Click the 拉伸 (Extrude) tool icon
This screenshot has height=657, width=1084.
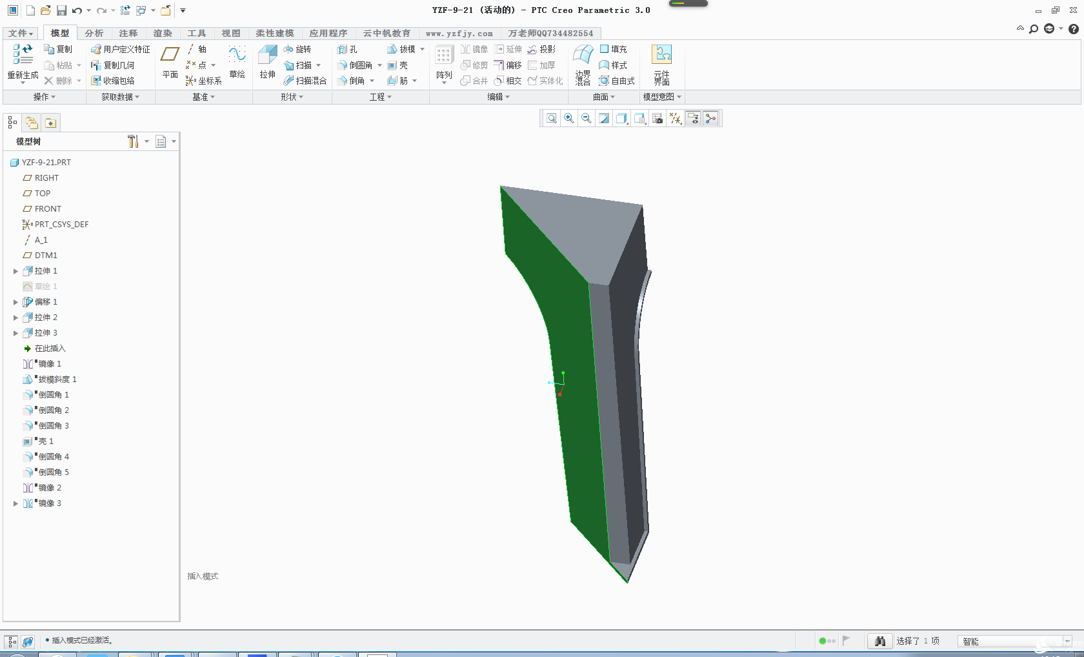267,56
